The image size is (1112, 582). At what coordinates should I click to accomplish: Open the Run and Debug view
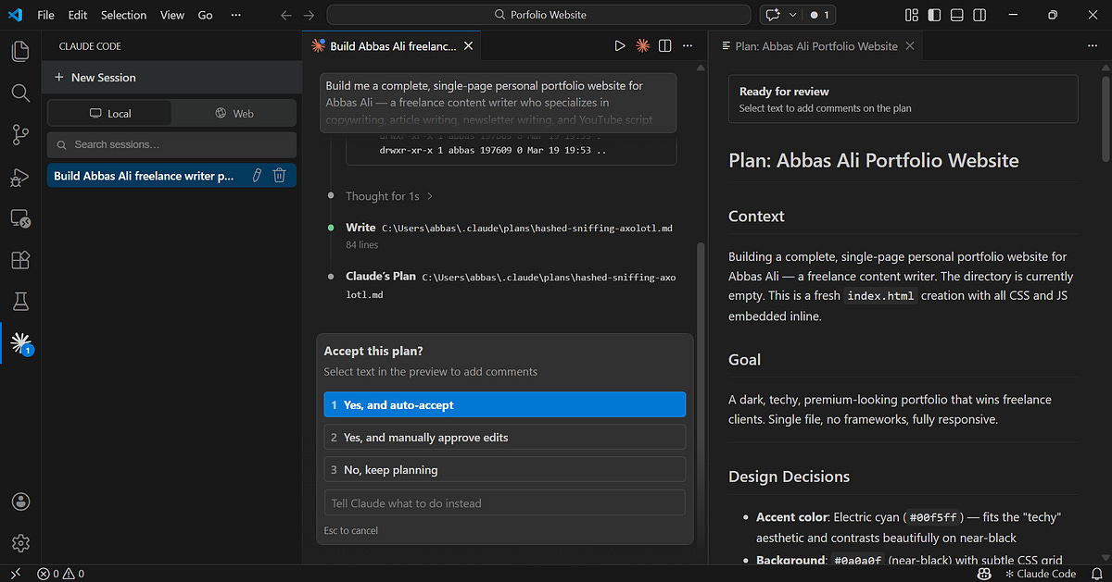(x=20, y=177)
